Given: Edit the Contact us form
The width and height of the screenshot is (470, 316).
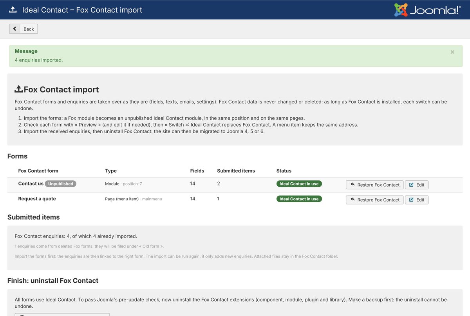Looking at the screenshot, I should tap(417, 185).
